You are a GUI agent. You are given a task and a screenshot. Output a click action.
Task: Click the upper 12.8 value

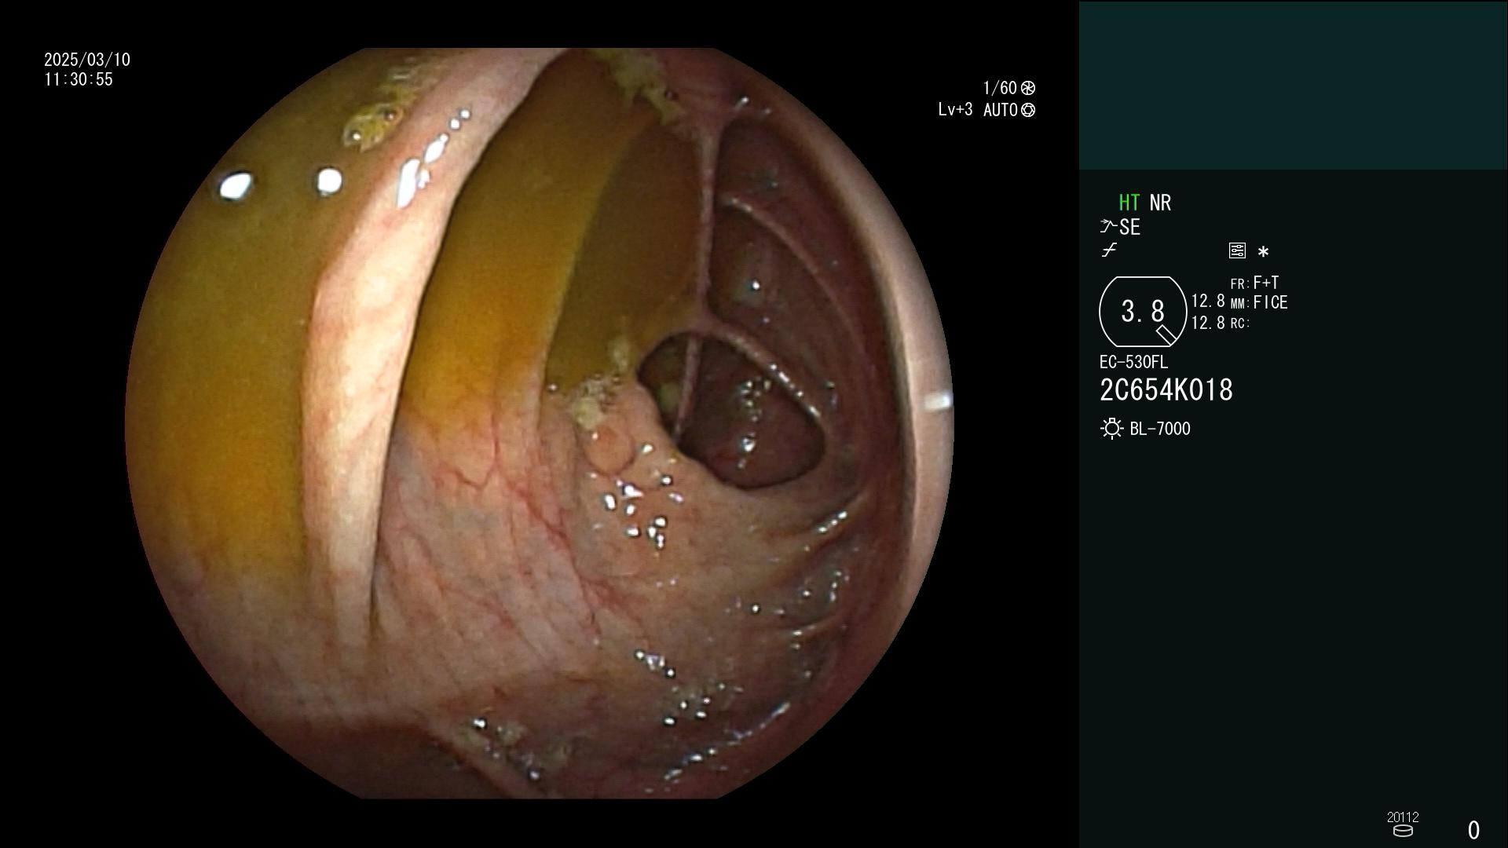1208,301
